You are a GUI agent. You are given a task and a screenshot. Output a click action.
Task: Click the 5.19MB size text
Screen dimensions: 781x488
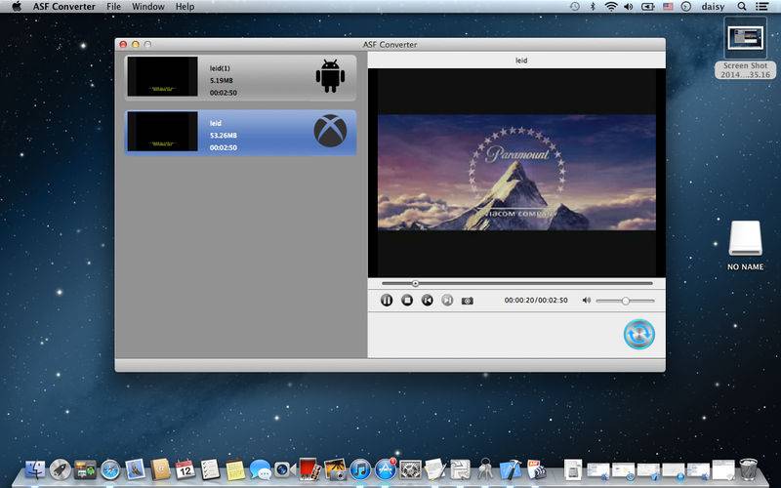[222, 80]
